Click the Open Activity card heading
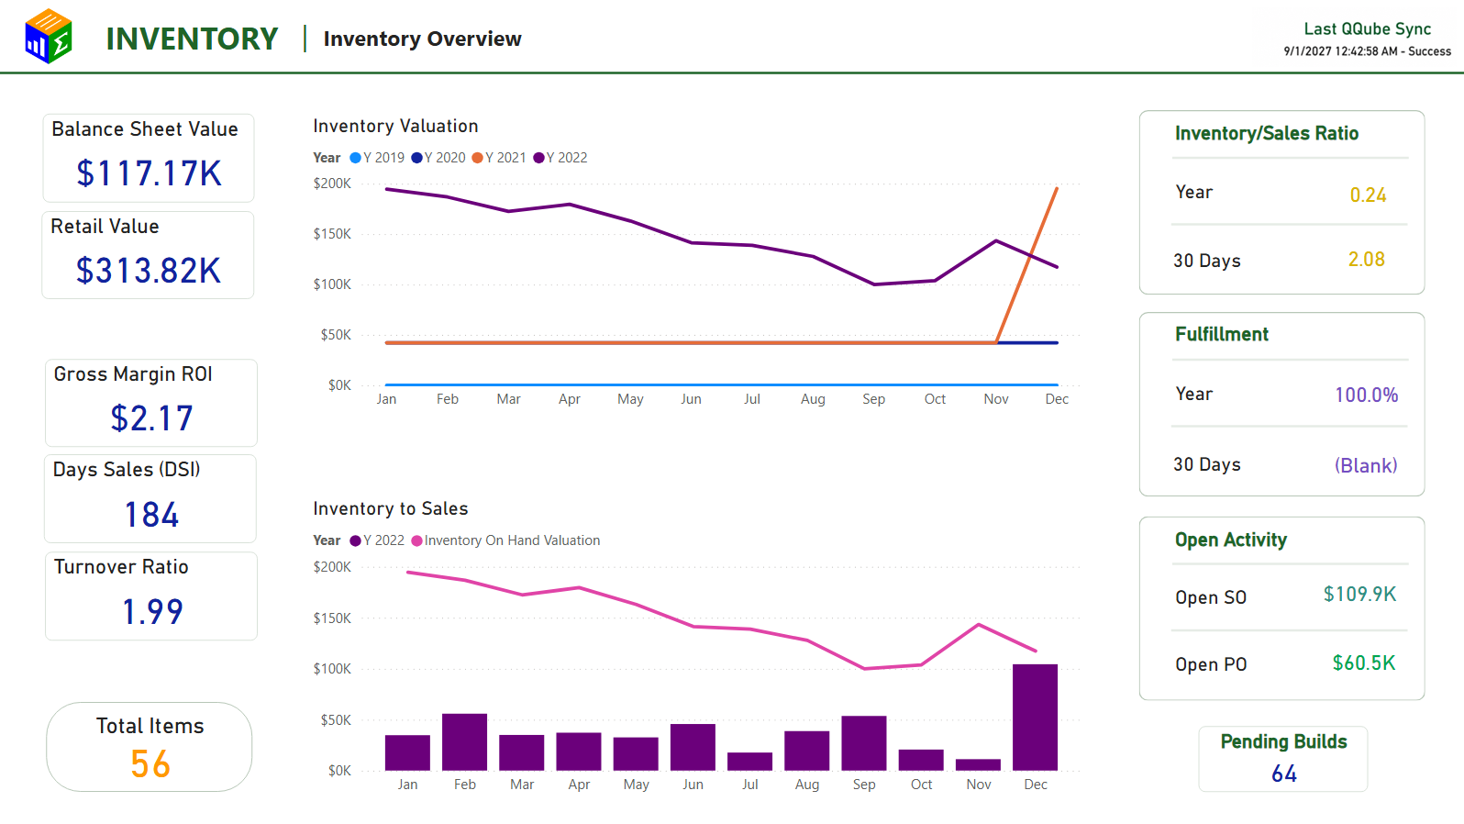 click(1231, 540)
